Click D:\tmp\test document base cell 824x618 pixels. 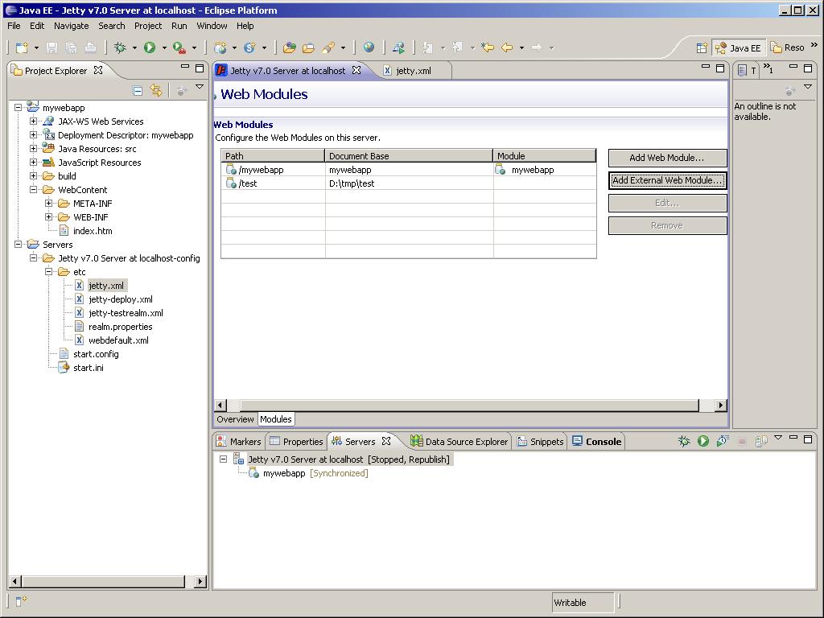pyautogui.click(x=409, y=183)
